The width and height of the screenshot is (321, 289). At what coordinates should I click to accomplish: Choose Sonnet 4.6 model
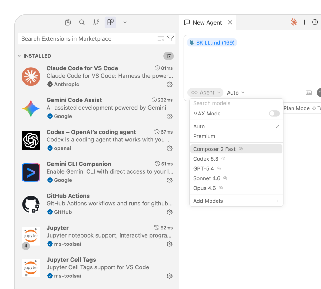[237, 178]
